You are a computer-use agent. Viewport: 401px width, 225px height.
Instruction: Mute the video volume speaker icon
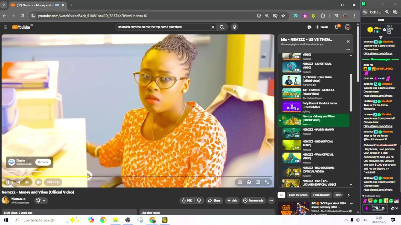click(39, 182)
